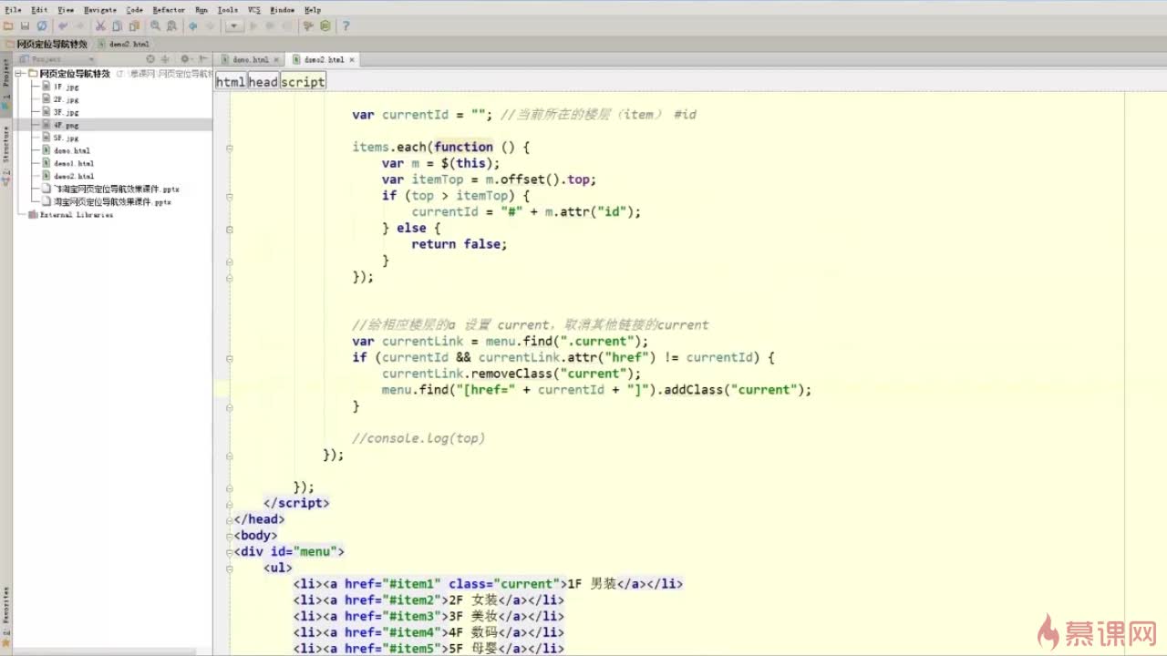Viewport: 1167px width, 656px height.
Task: Click the Forward navigation arrow icon
Action: click(x=210, y=26)
